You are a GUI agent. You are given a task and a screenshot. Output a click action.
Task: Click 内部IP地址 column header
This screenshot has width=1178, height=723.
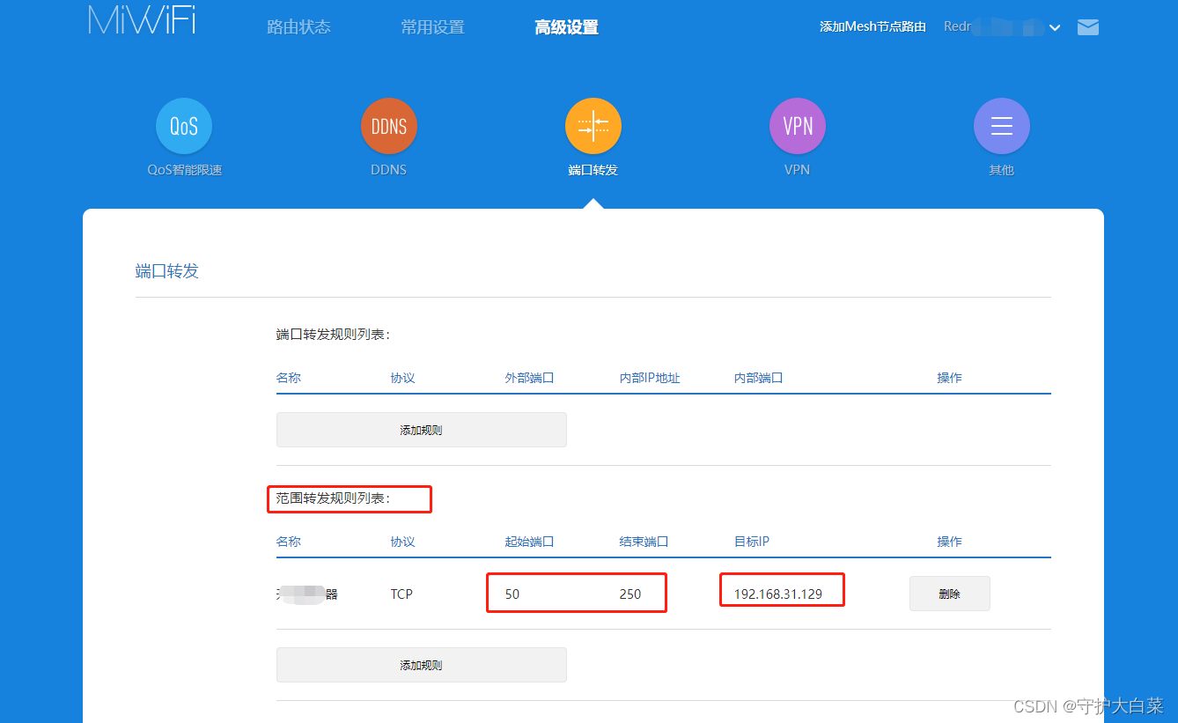(x=650, y=378)
